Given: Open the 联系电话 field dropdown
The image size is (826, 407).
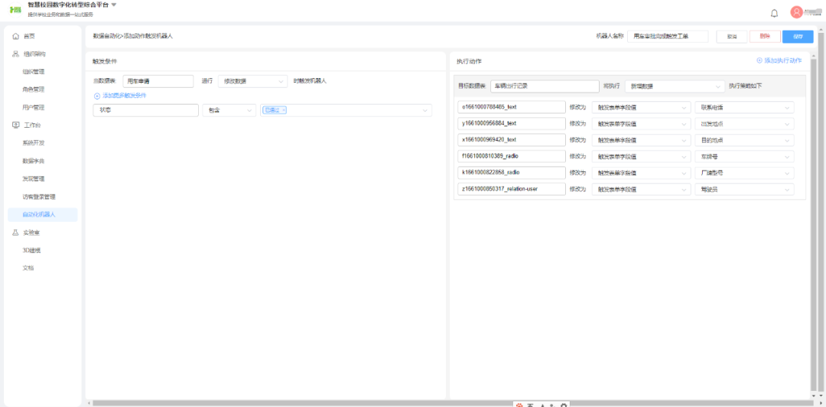Looking at the screenshot, I should [742, 107].
